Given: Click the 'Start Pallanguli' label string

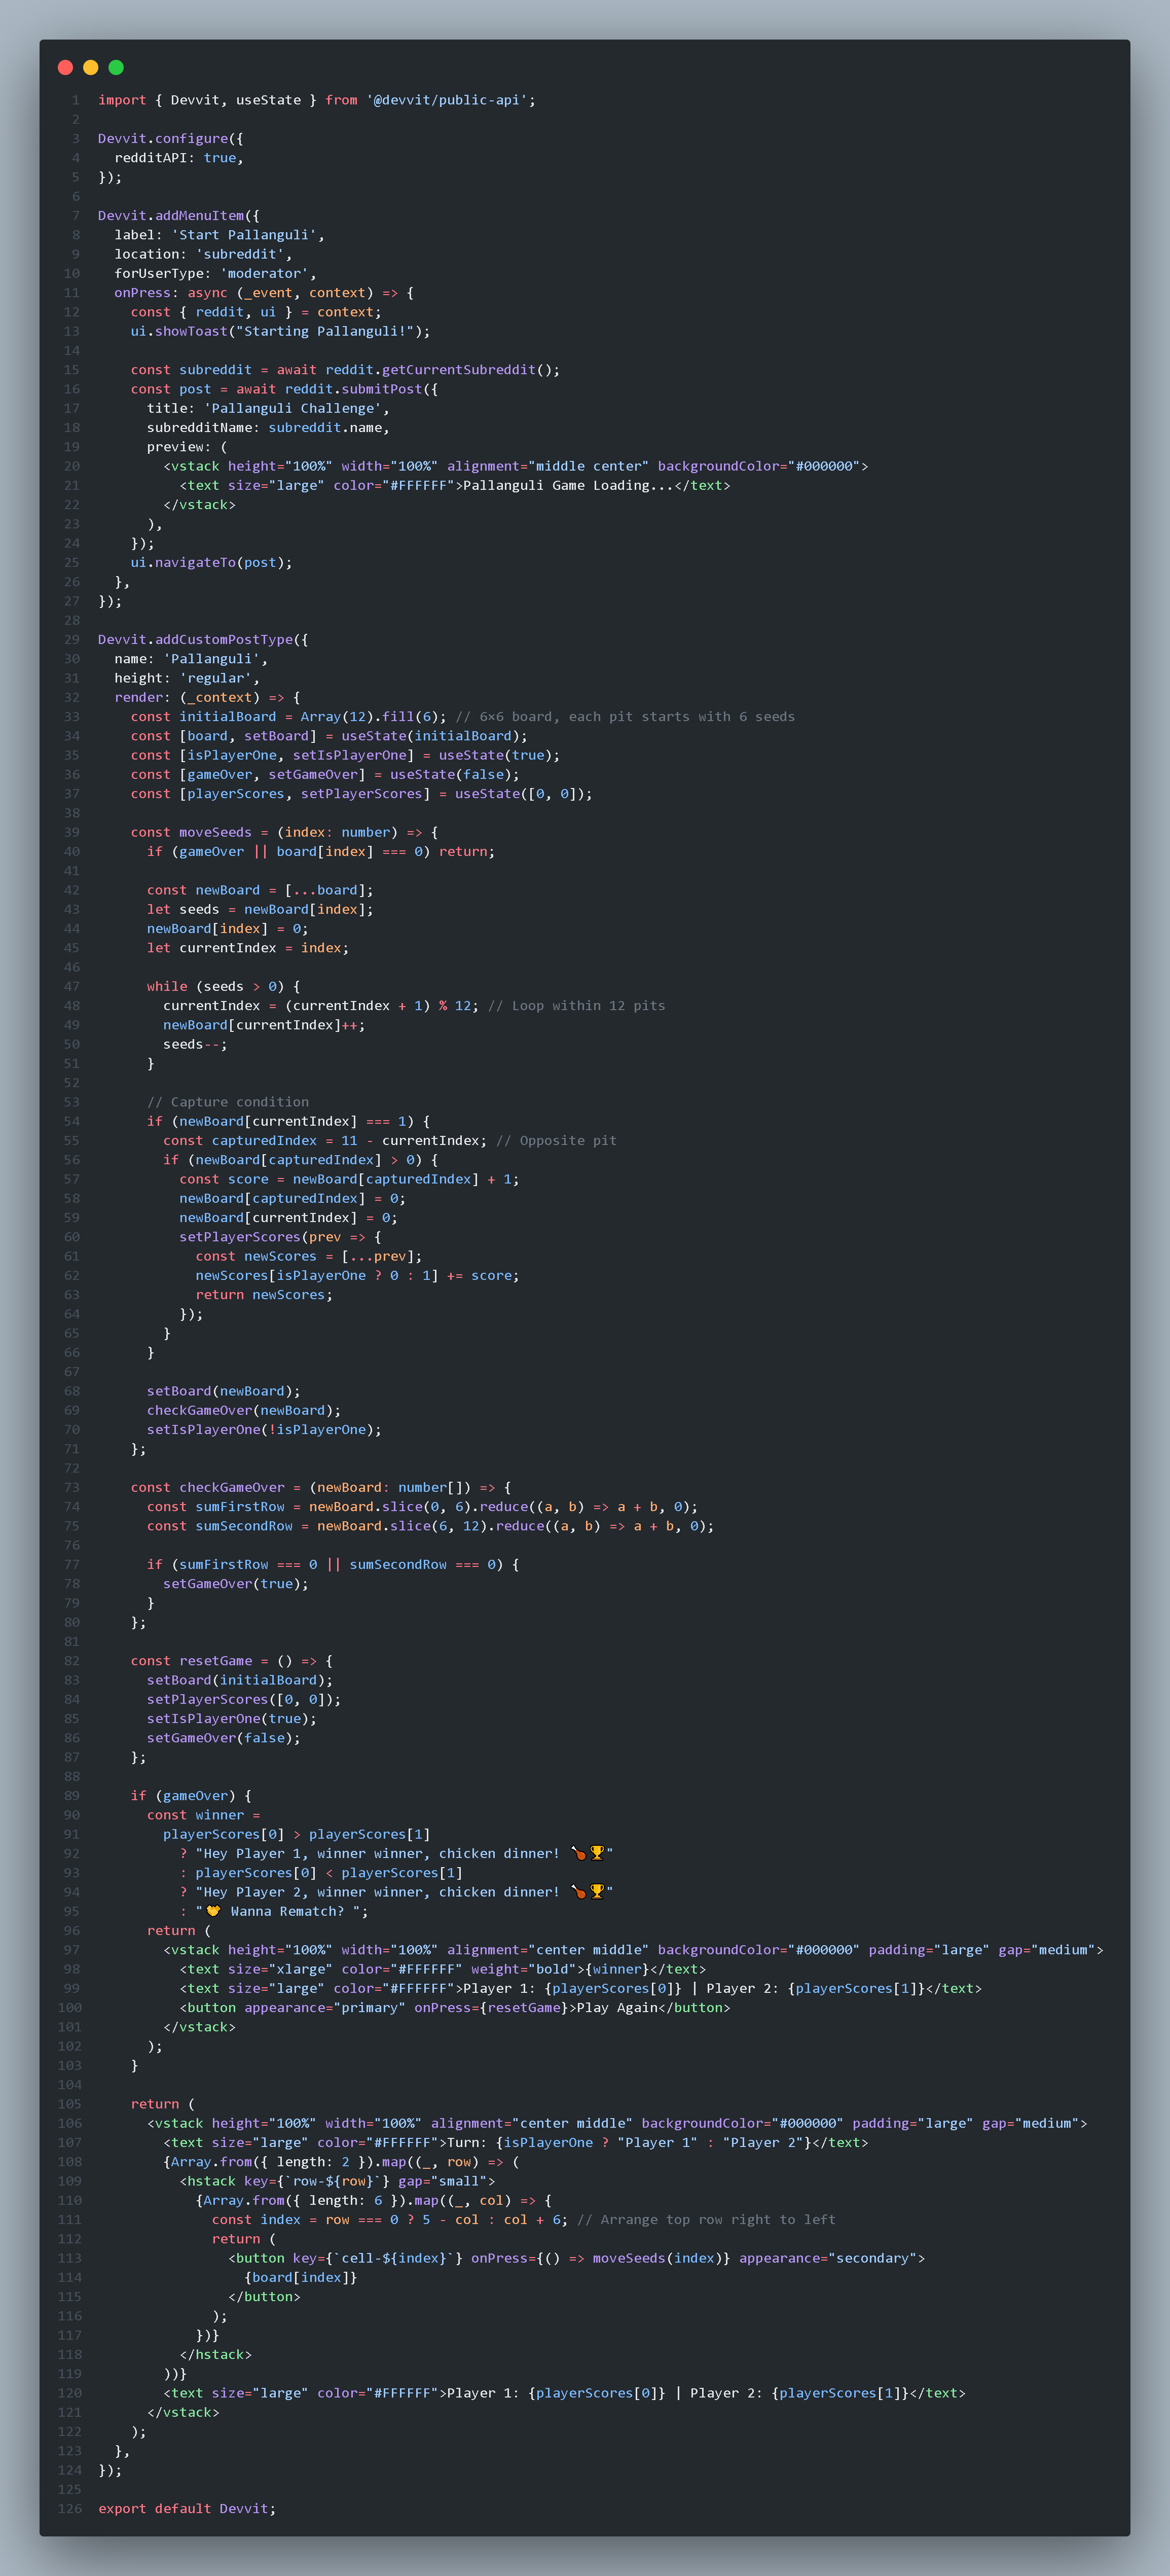Looking at the screenshot, I should (244, 235).
